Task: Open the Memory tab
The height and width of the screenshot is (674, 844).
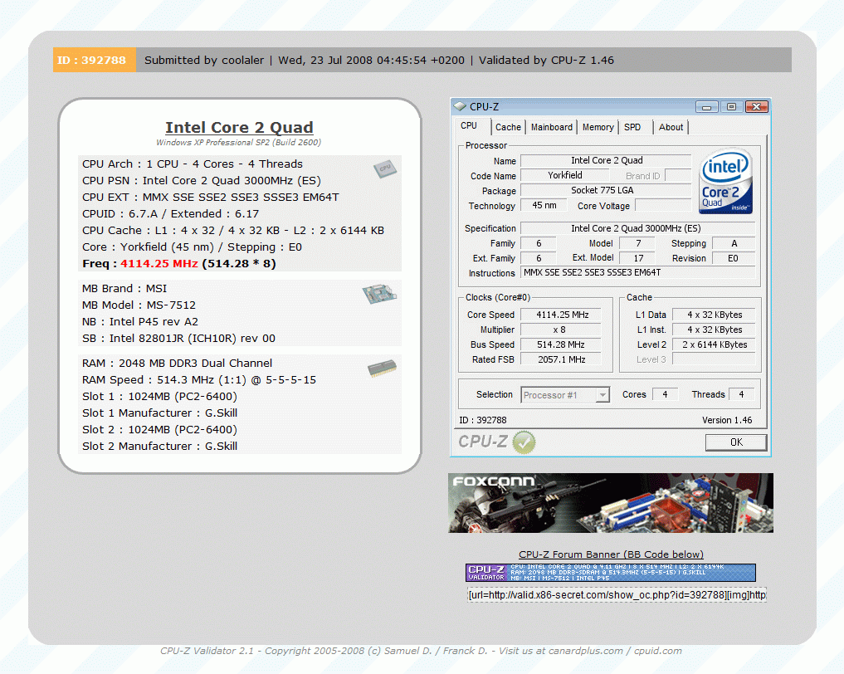Action: (x=598, y=127)
